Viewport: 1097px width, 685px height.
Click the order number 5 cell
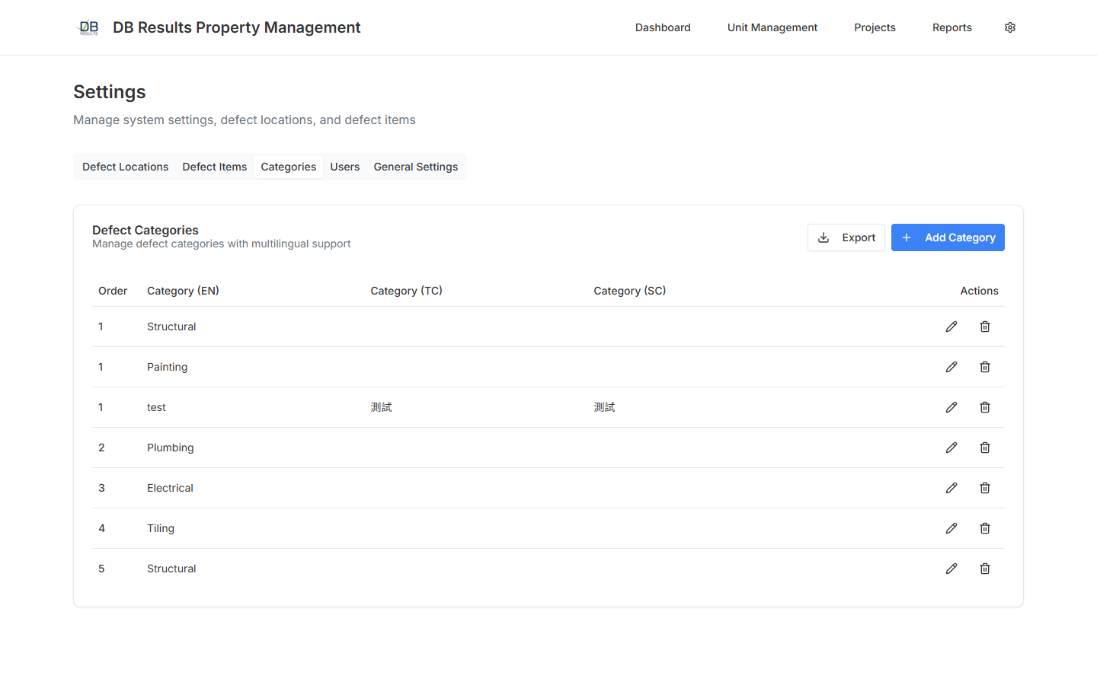[101, 569]
